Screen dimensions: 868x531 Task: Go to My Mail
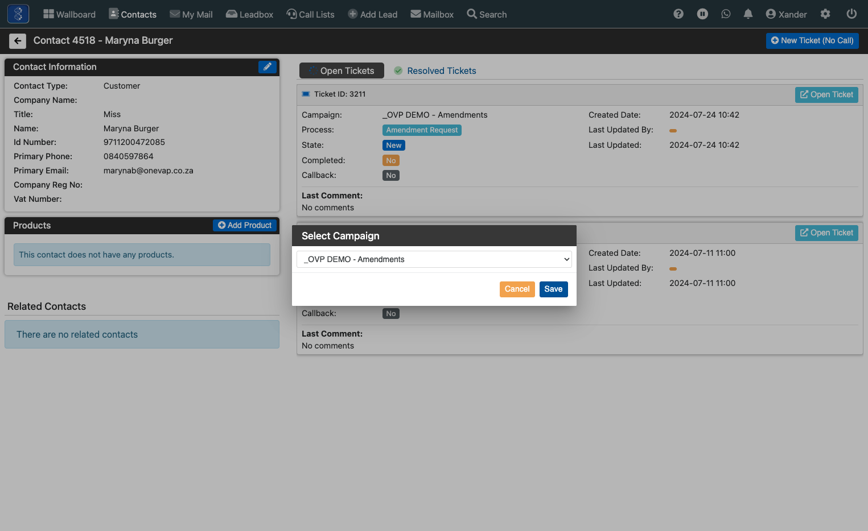pos(191,14)
